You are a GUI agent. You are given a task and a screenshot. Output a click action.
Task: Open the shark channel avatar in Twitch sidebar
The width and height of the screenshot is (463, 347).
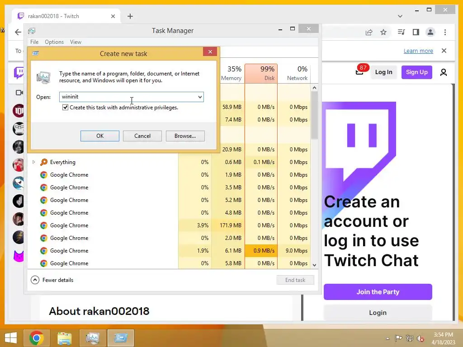coord(18,183)
